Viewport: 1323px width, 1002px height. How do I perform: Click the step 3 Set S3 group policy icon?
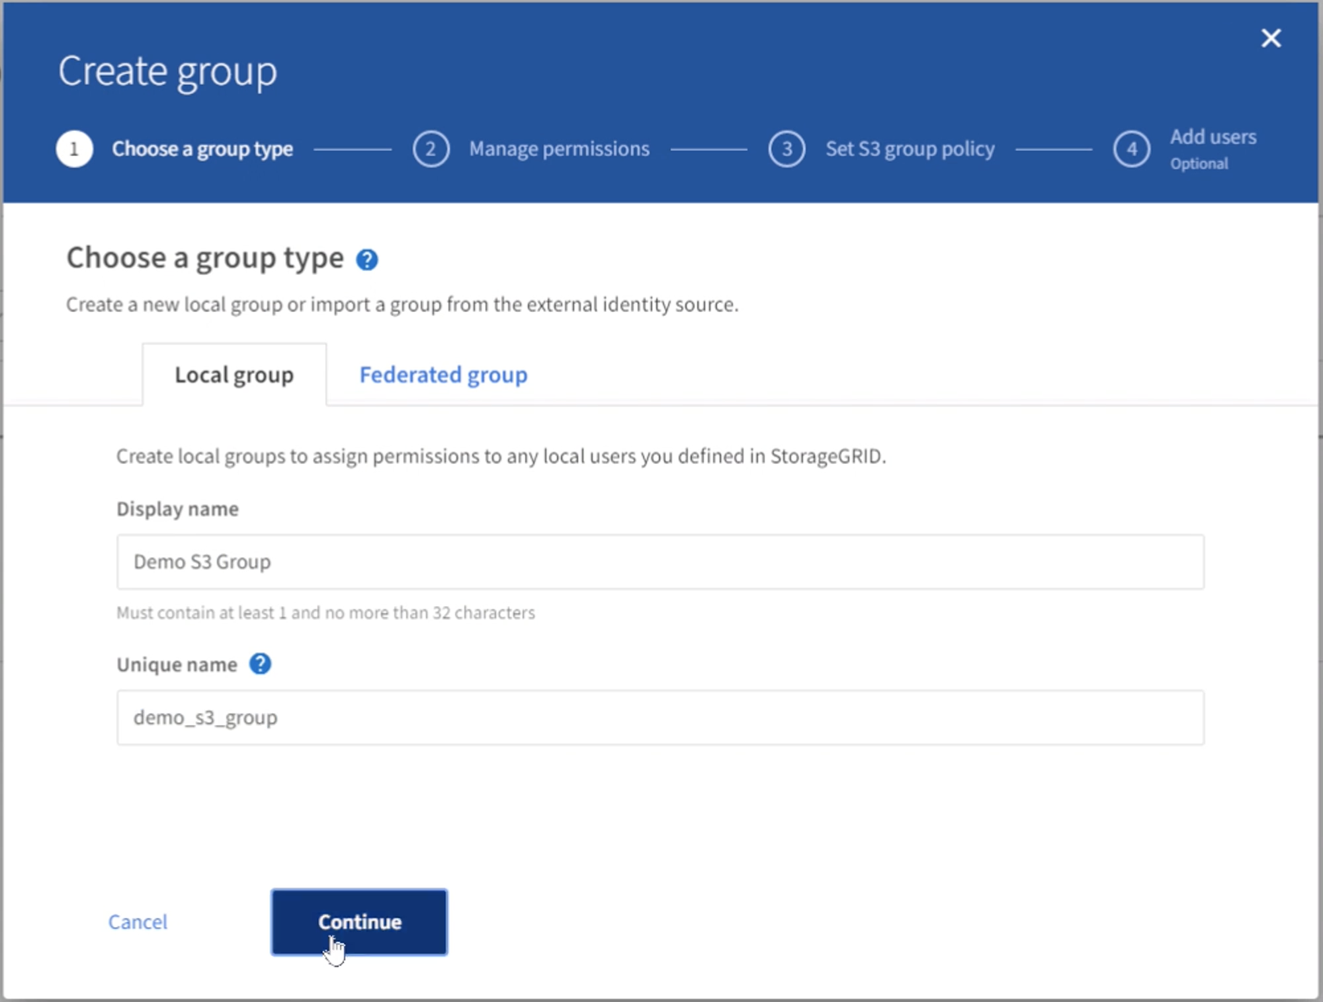coord(791,147)
